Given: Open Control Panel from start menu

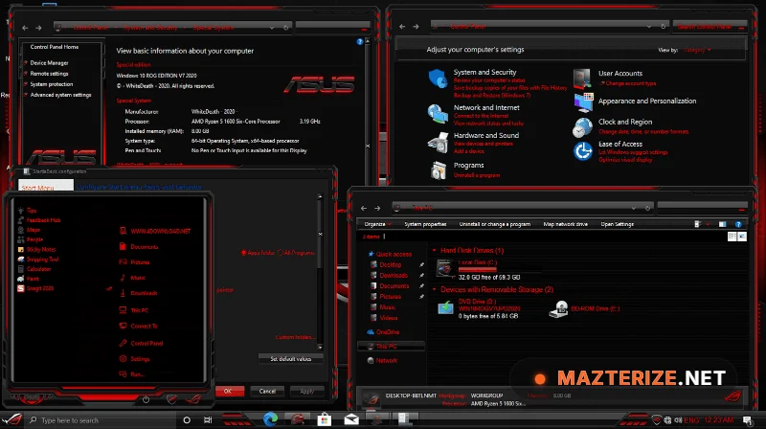Looking at the screenshot, I should [x=141, y=343].
